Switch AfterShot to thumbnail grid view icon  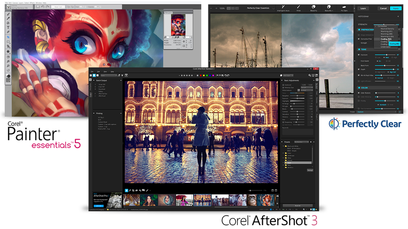(x=91, y=75)
